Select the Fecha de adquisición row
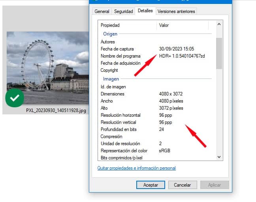Image resolution: width=256 pixels, height=202 pixels. click(x=156, y=63)
